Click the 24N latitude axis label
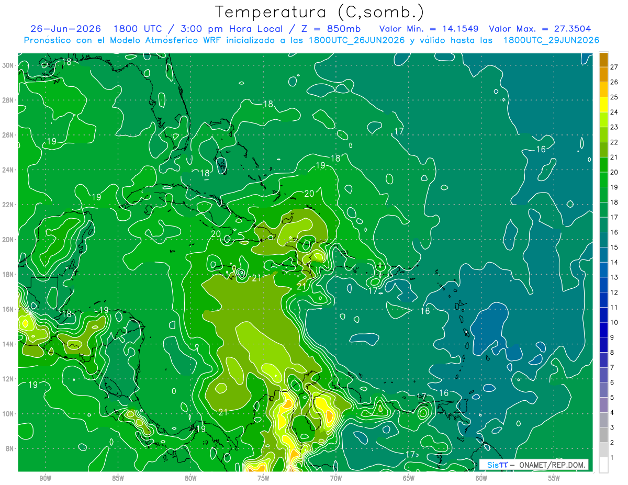This screenshot has width=628, height=485. point(8,170)
